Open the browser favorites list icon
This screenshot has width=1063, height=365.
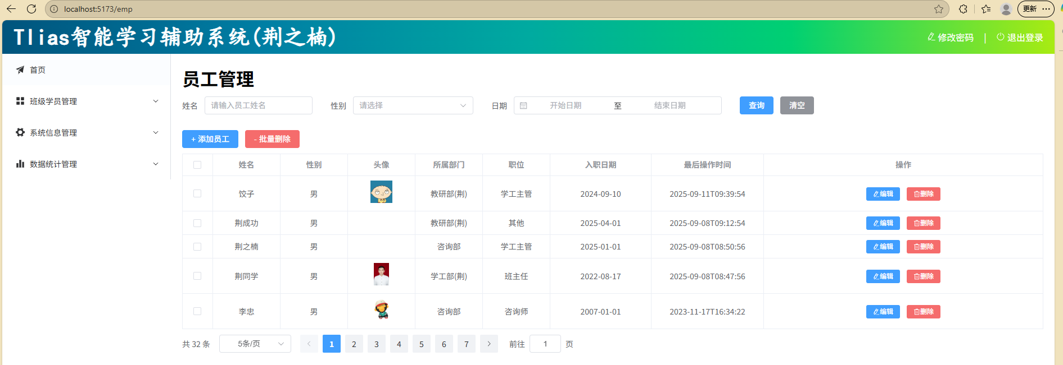click(x=985, y=9)
